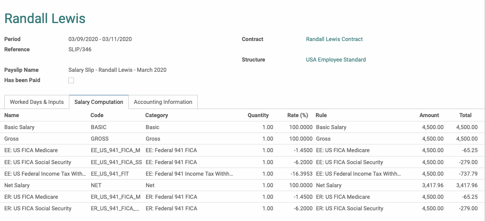Open the Randall Lewis Contract link
This screenshot has width=485, height=221.
[x=334, y=39]
